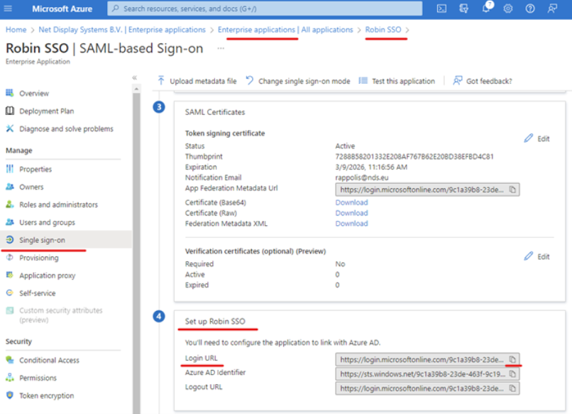The width and height of the screenshot is (572, 414).
Task: Click the Owners icon in the sidebar
Action: coord(10,187)
